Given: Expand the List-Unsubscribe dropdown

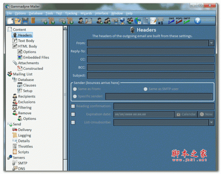Looking at the screenshot, I should (211, 122).
